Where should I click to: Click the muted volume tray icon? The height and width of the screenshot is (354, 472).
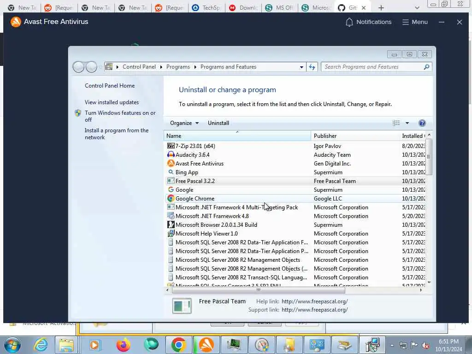click(x=425, y=346)
